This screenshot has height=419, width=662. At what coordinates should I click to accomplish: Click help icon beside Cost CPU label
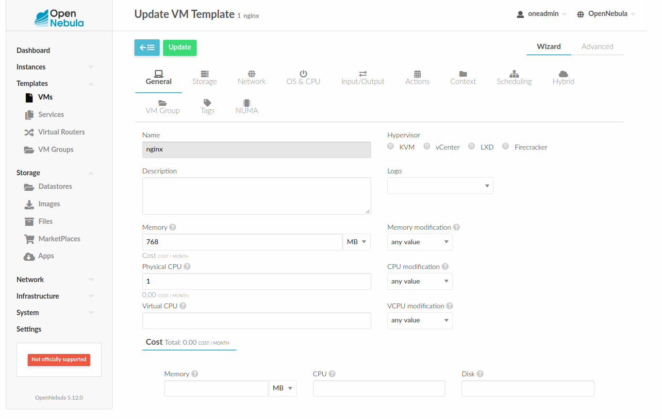pyautogui.click(x=332, y=374)
